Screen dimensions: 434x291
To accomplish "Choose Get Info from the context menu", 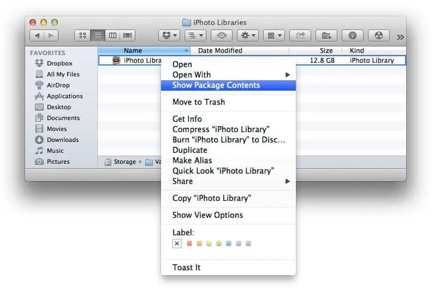I will click(228, 119).
